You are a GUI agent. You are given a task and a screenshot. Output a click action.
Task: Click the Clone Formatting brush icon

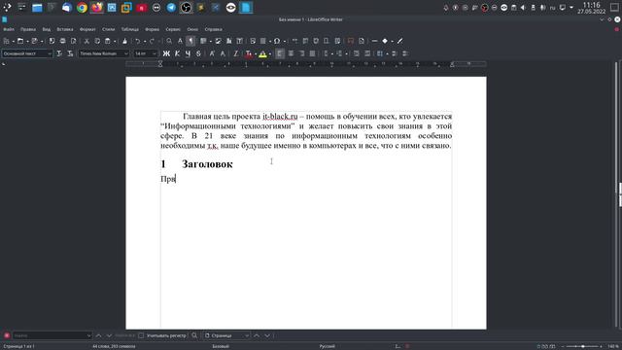click(x=124, y=41)
